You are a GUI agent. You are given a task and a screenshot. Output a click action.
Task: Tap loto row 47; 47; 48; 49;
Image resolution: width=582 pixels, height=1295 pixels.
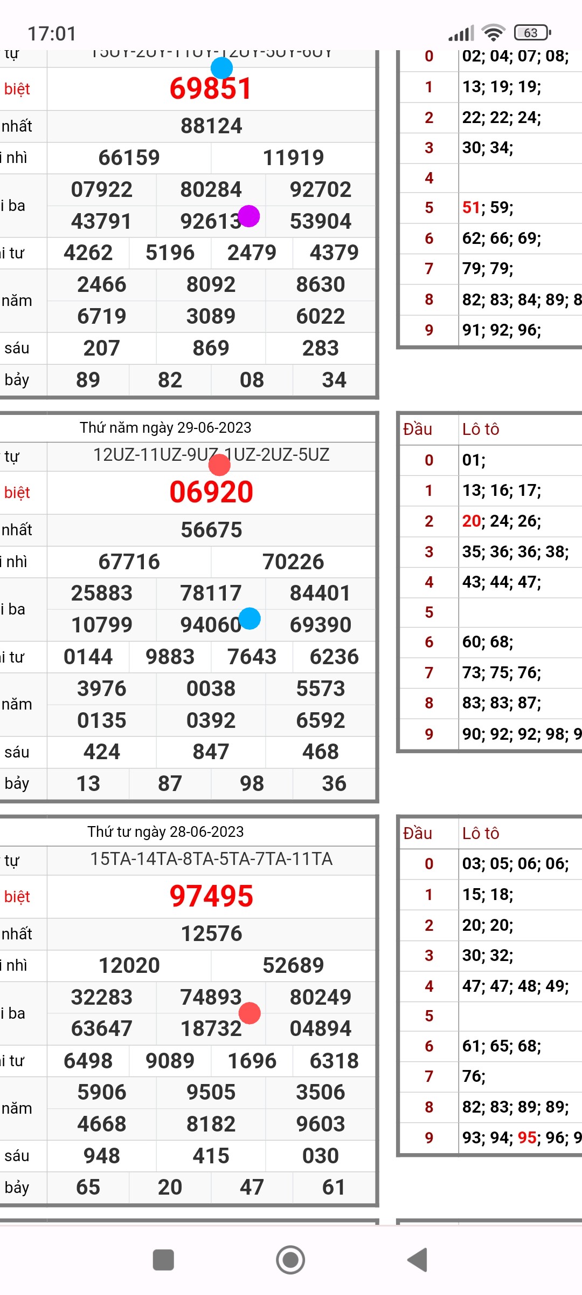(516, 986)
